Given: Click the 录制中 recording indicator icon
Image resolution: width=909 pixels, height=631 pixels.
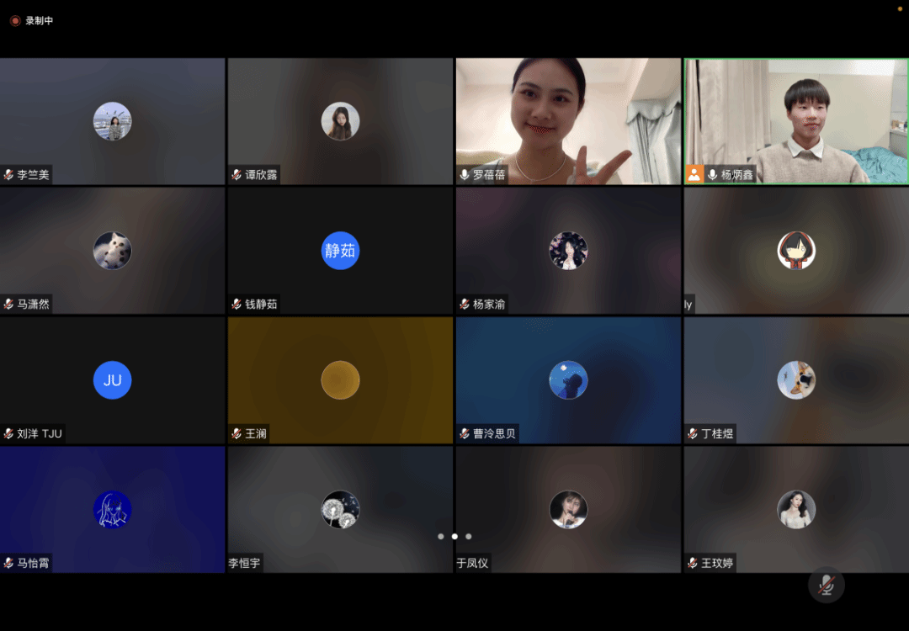Looking at the screenshot, I should click(x=15, y=21).
